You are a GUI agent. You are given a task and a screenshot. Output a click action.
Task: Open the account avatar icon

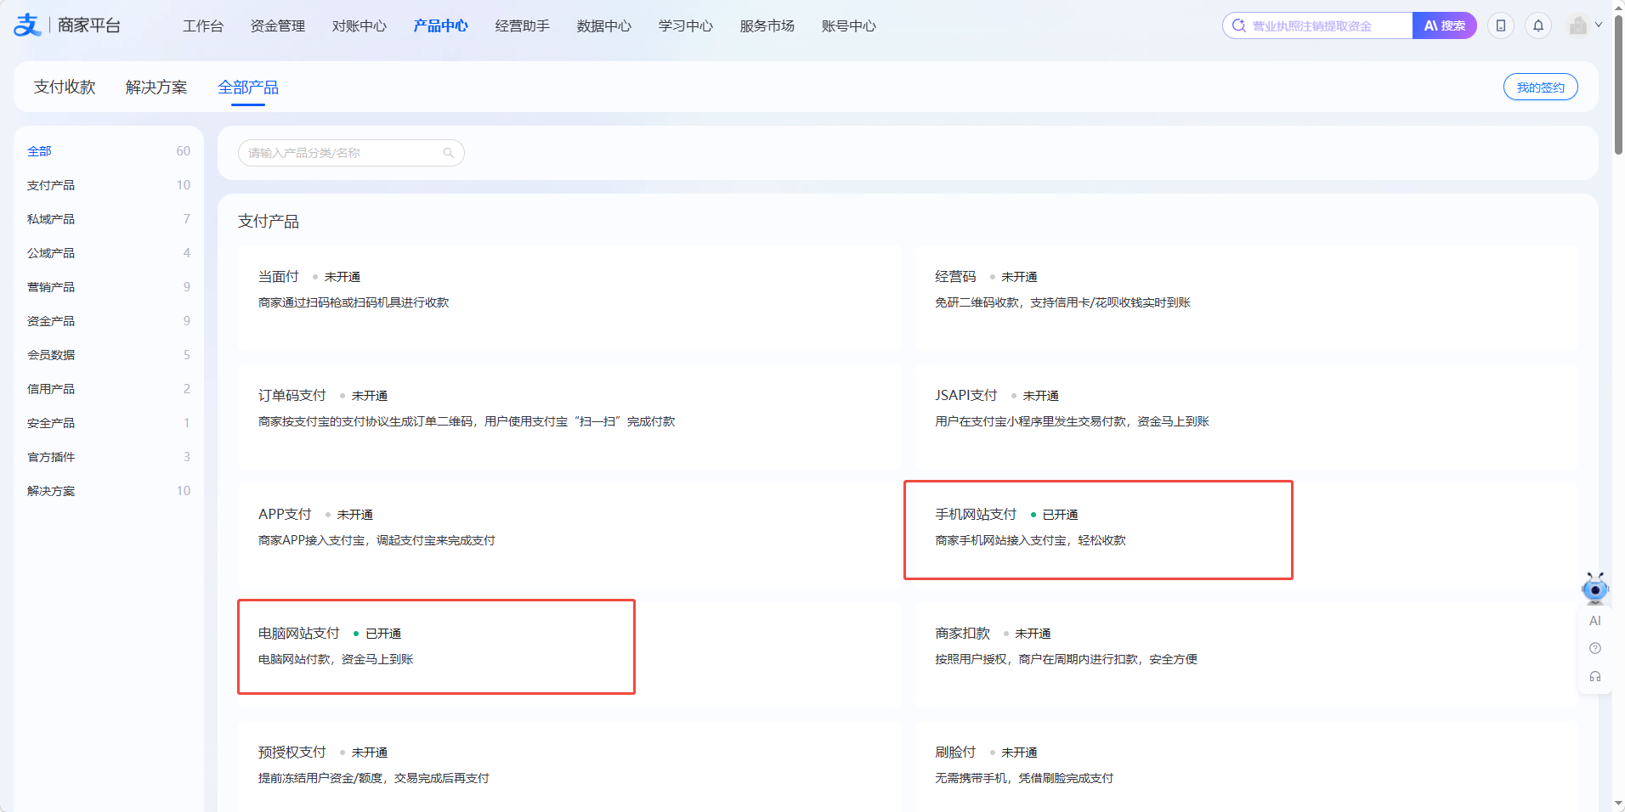pos(1578,25)
